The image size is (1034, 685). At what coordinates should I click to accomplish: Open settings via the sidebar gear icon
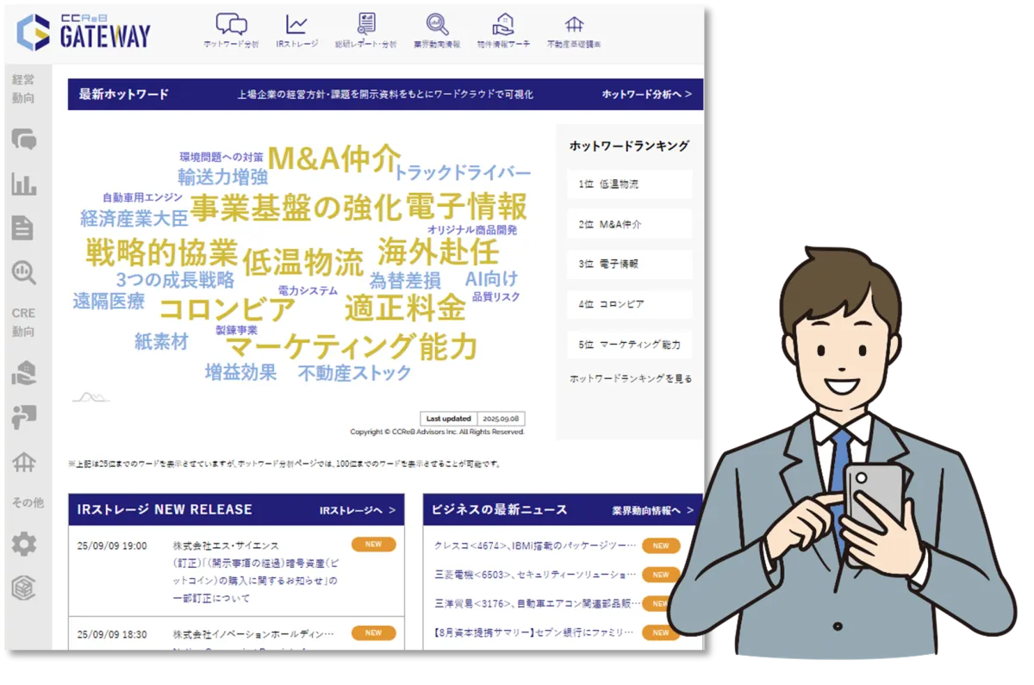click(24, 544)
